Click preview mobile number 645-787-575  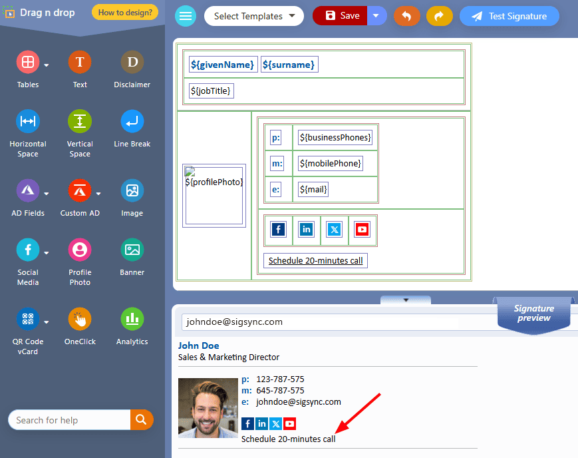click(280, 391)
